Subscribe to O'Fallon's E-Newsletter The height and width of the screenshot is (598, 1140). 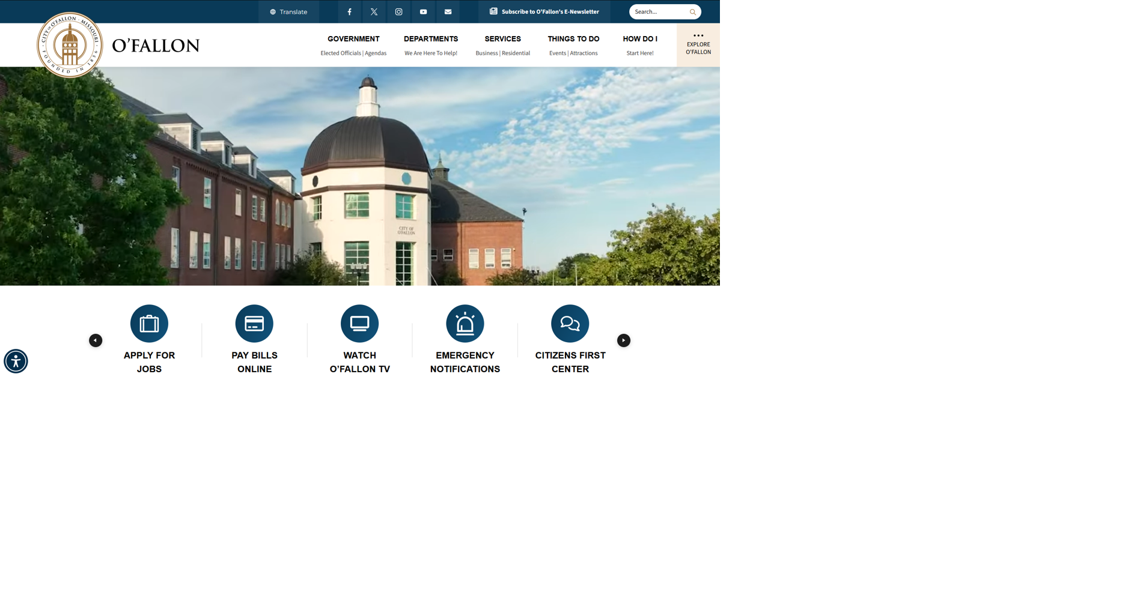coord(544,11)
